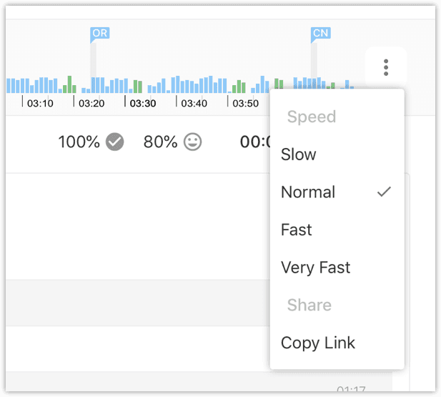Click the checkmark next to Normal
Viewport: 441px width, 397px height.
click(385, 192)
